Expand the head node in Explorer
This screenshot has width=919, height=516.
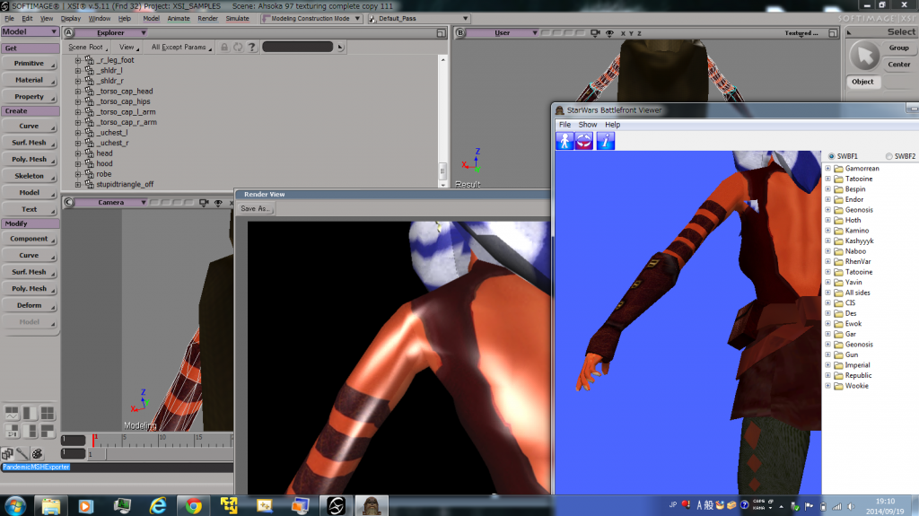pos(78,153)
